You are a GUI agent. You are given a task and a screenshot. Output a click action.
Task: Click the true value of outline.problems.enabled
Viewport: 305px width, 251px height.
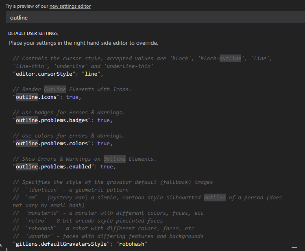point(107,166)
